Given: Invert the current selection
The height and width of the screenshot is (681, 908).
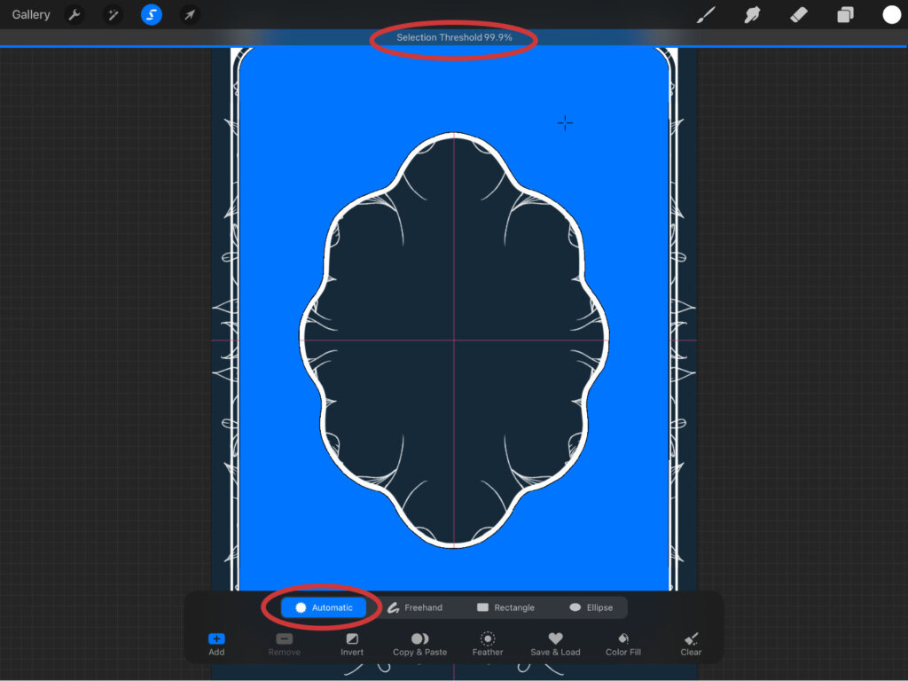Looking at the screenshot, I should tap(352, 644).
